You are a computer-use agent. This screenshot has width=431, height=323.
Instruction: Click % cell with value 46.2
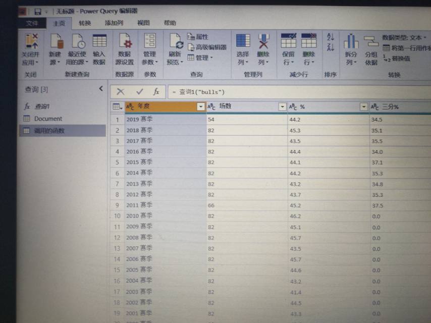pos(329,217)
